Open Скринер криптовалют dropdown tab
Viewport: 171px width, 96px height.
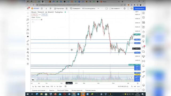[40, 90]
